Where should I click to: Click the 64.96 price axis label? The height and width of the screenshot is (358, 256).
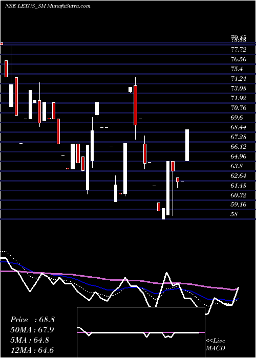tap(239, 156)
